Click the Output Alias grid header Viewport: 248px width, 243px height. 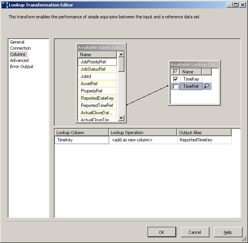(204, 133)
